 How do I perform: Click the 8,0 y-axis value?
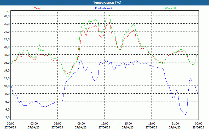(7, 94)
